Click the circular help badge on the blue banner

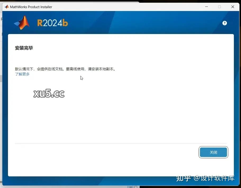point(224,23)
